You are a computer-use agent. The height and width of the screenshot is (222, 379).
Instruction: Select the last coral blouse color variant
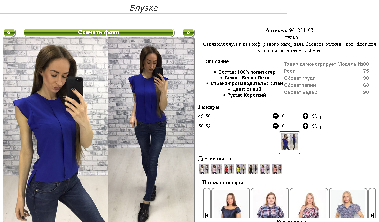(277, 169)
